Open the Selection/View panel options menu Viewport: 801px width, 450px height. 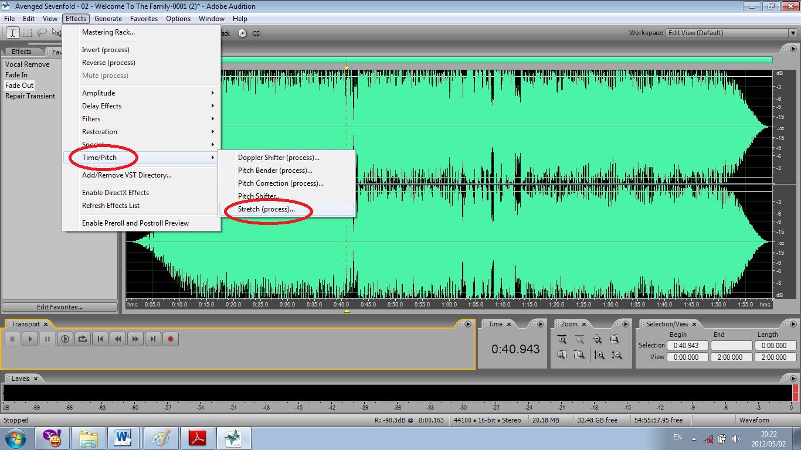pyautogui.click(x=793, y=324)
